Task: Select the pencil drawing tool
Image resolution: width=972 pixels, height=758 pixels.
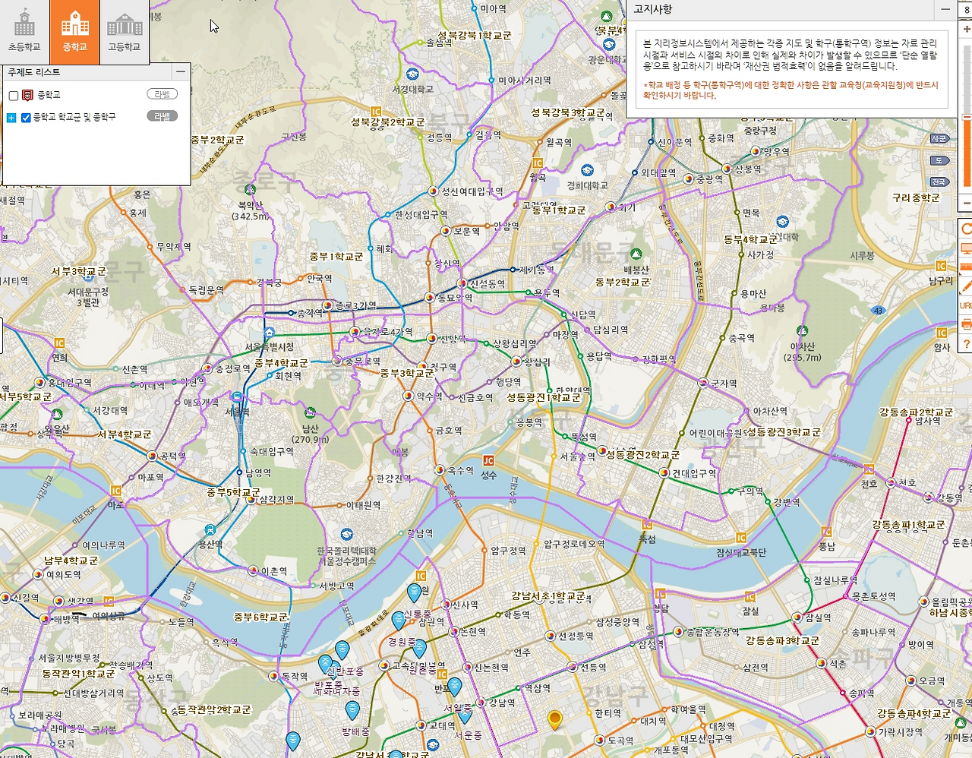Action: (966, 286)
